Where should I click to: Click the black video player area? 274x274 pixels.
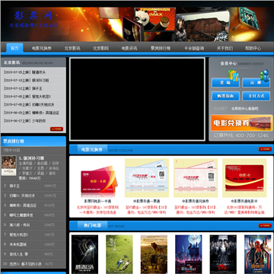[x=137, y=99]
